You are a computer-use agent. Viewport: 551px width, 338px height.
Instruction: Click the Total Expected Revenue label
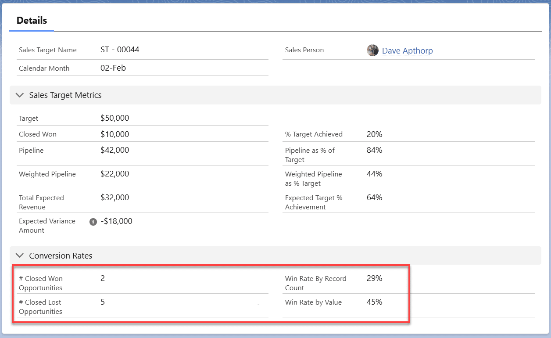[41, 202]
